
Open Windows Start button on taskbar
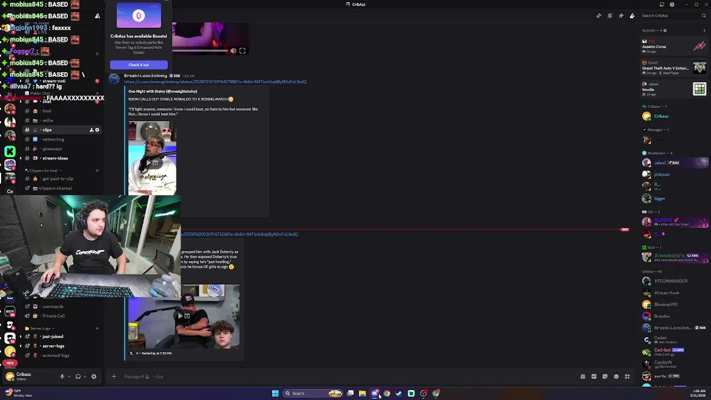tap(275, 393)
